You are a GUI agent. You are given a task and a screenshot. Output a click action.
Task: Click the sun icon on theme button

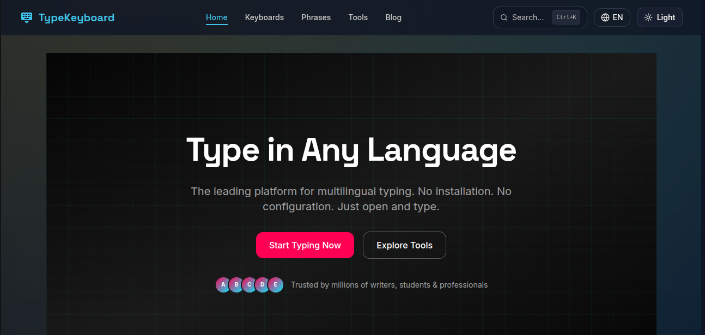point(648,17)
